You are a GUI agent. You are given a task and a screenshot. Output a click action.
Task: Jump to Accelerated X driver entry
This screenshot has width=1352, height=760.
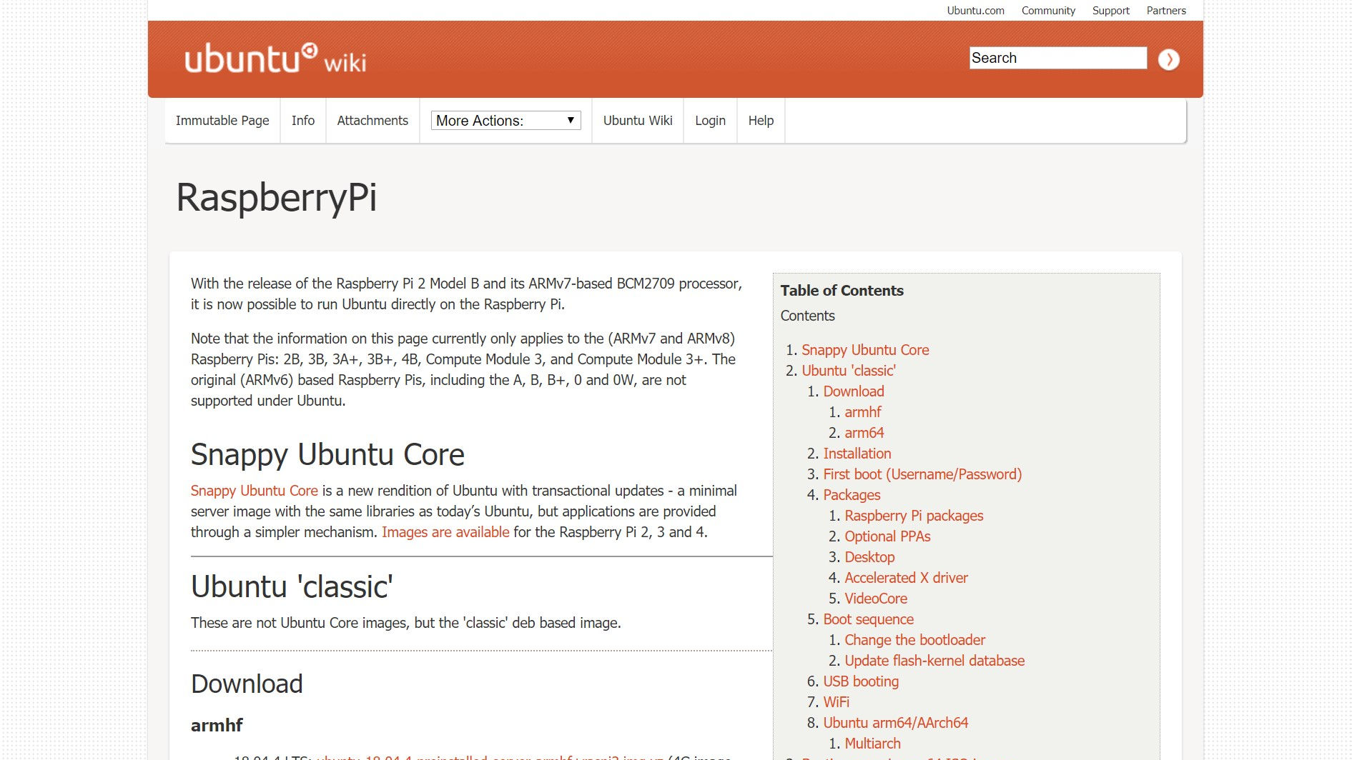906,578
